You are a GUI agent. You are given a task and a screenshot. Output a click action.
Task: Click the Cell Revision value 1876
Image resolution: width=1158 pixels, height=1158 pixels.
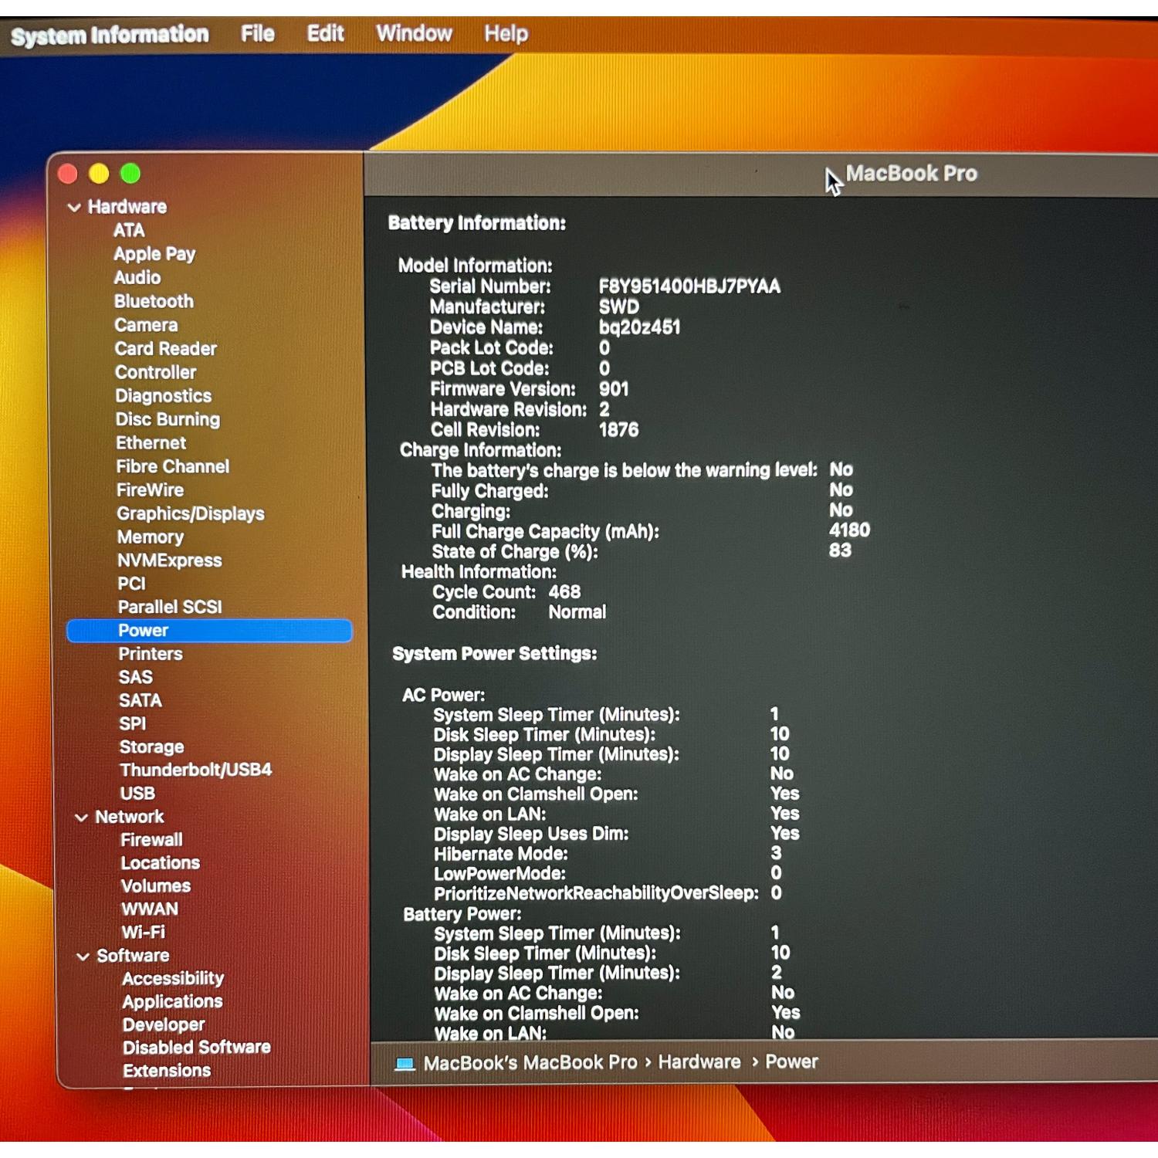coord(619,430)
